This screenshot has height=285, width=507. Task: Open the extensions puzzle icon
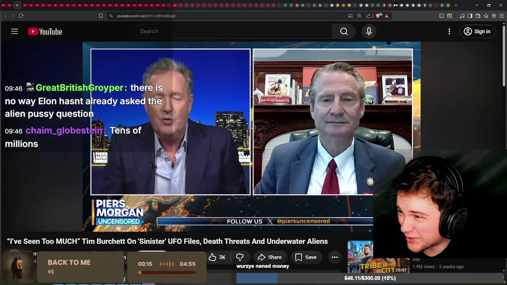[x=442, y=16]
